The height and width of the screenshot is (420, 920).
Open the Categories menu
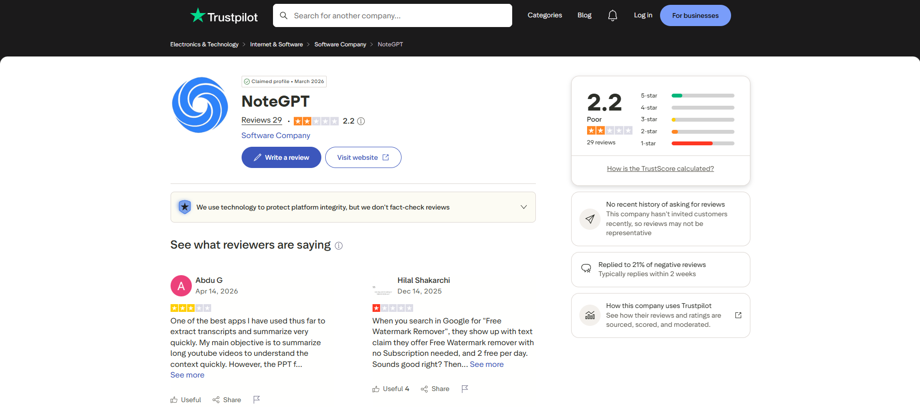point(545,15)
